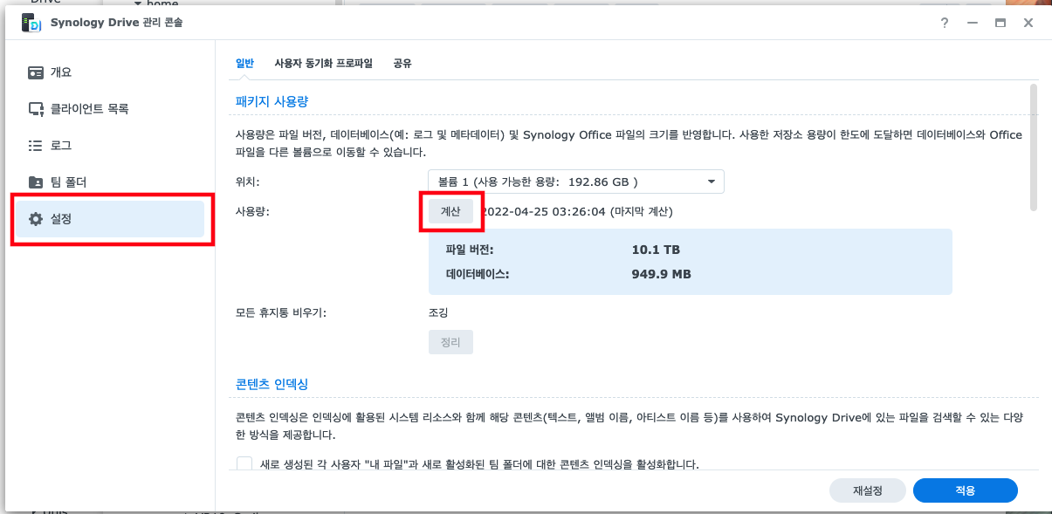Click the 위치: label
1052x514 pixels.
(248, 182)
